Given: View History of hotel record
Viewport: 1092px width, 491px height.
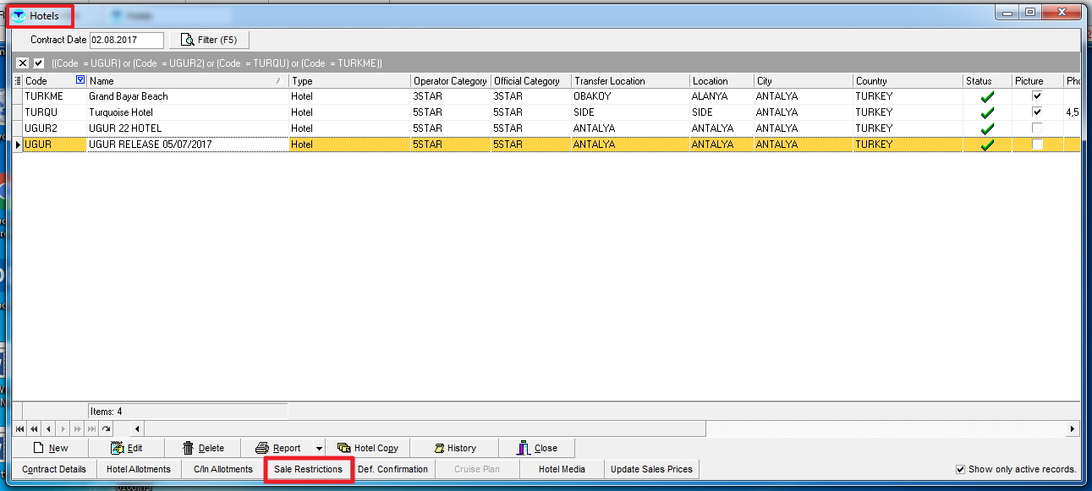Looking at the screenshot, I should tap(454, 448).
